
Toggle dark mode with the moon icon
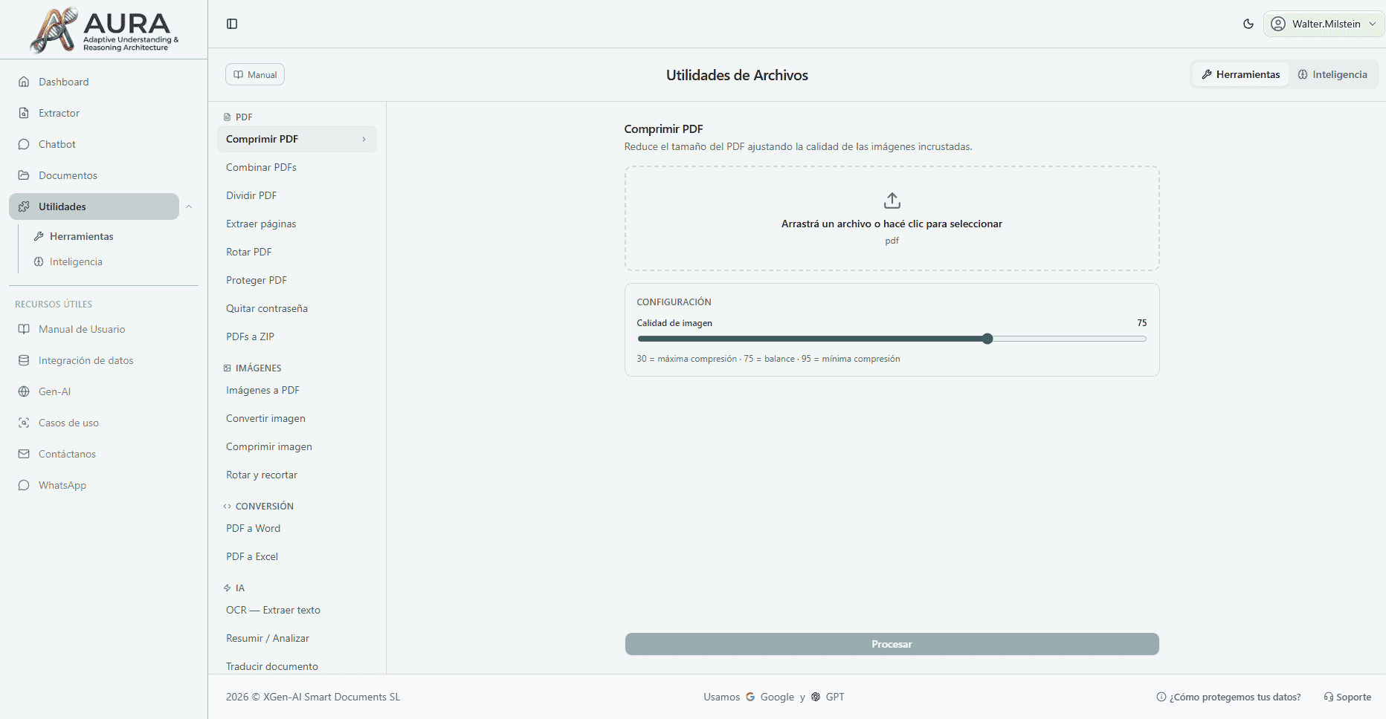pos(1248,24)
